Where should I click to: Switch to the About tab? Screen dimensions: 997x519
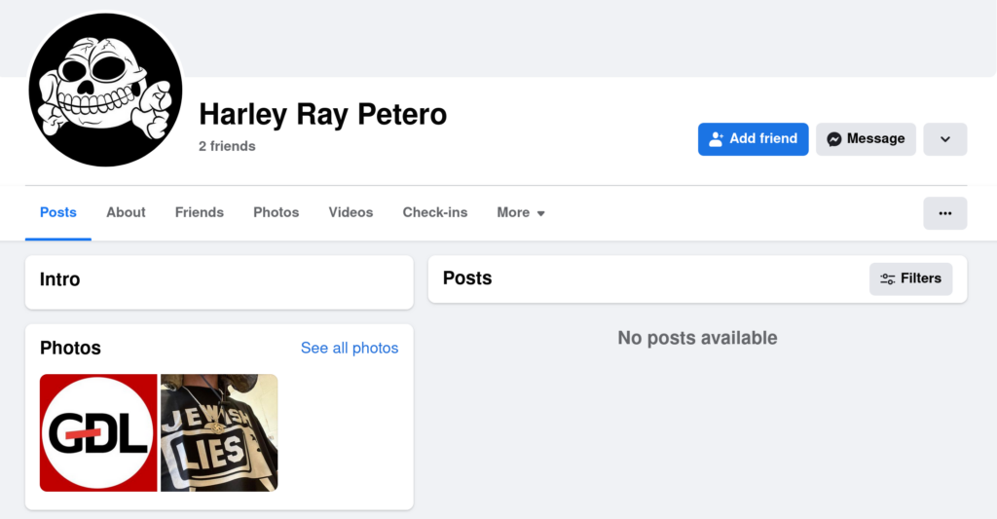point(126,212)
